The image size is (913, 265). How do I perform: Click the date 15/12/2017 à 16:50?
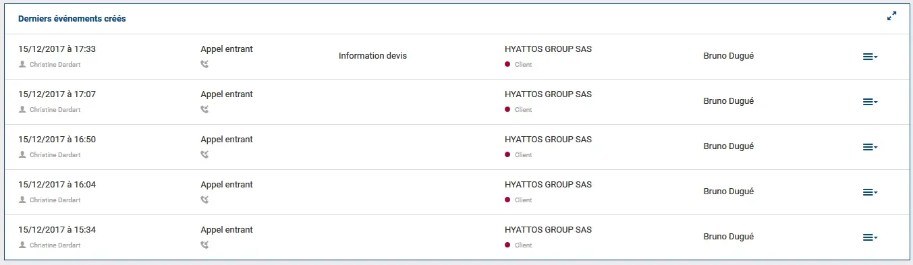coord(57,140)
